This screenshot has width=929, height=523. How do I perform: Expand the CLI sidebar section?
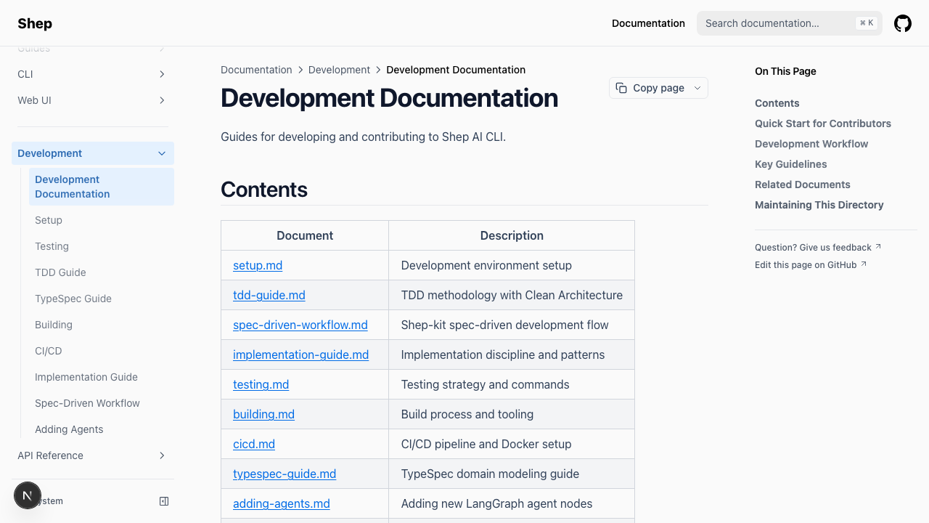pos(93,74)
